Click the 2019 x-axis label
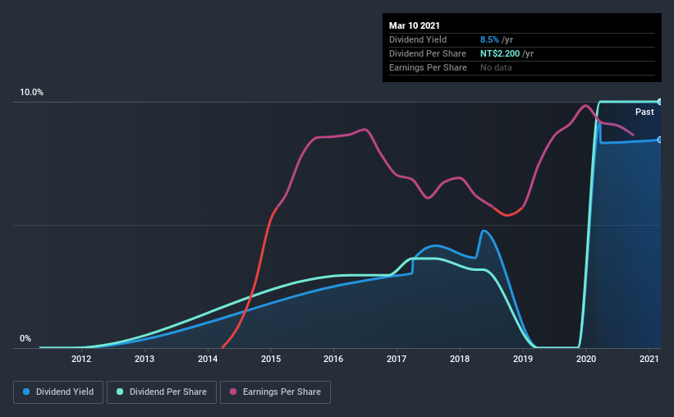The width and height of the screenshot is (674, 417). point(523,359)
